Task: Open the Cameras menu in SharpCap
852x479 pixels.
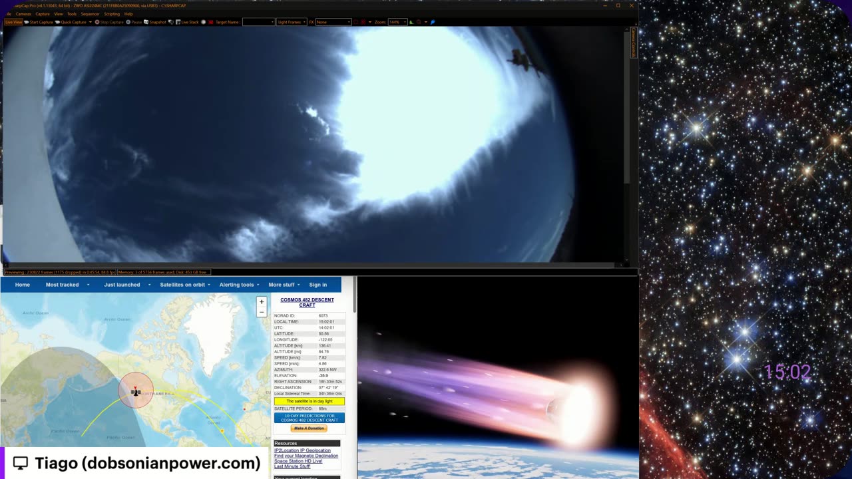Action: tap(23, 14)
